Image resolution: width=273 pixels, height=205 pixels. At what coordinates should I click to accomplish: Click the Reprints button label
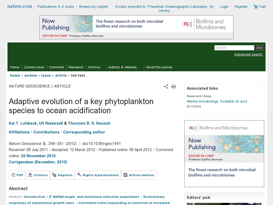coord(65,175)
